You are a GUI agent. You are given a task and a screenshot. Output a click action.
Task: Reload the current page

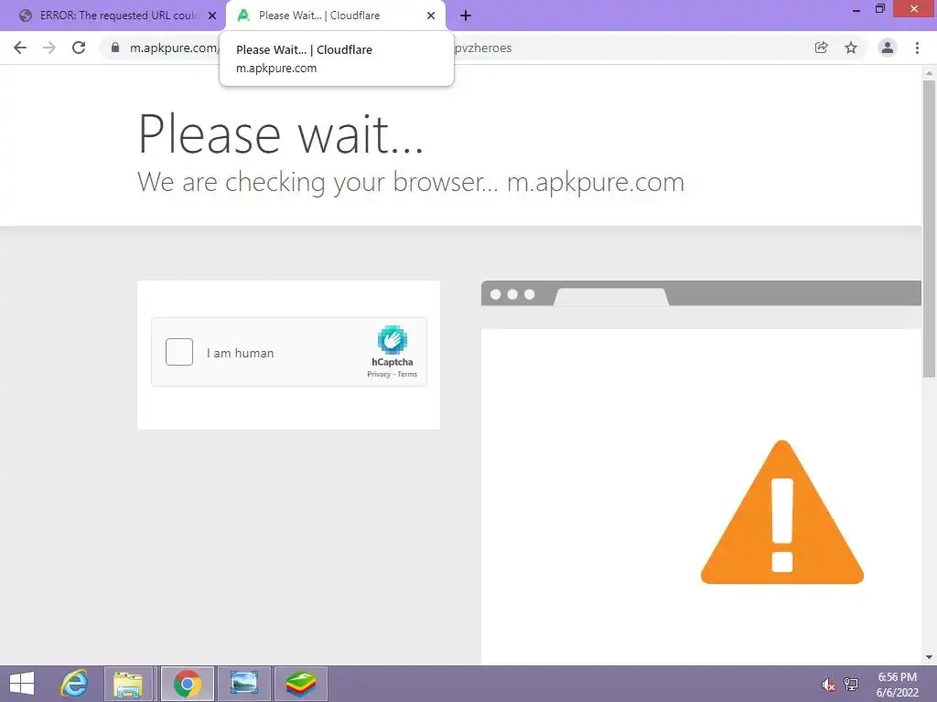79,48
